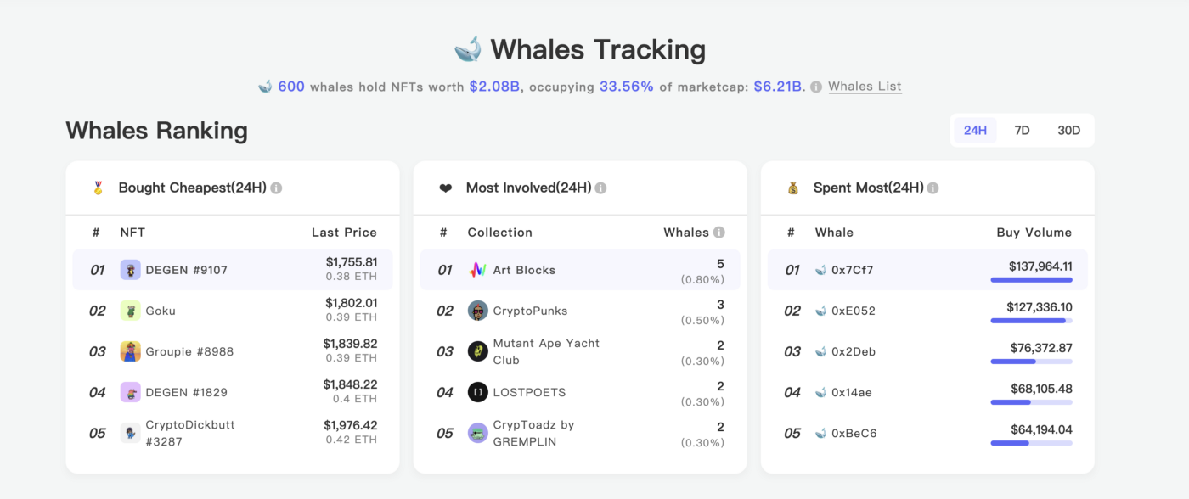Viewport: 1189px width, 499px height.
Task: Click the volume bar under $68,105.48
Action: point(1031,402)
